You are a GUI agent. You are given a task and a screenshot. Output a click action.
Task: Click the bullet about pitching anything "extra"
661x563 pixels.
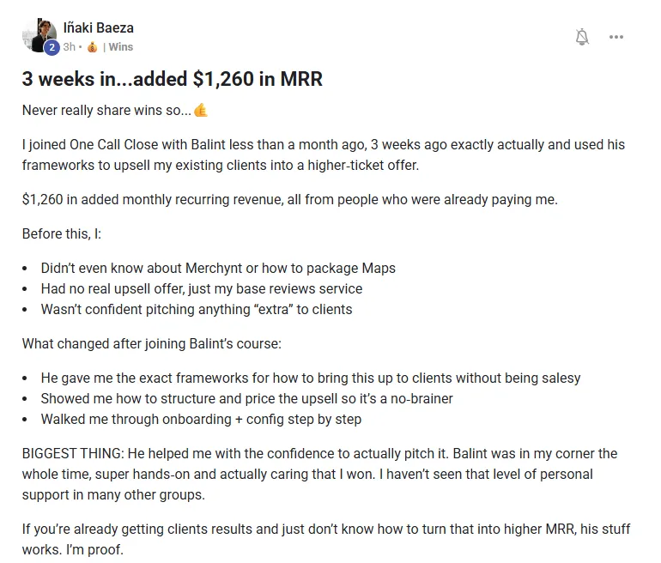197,309
